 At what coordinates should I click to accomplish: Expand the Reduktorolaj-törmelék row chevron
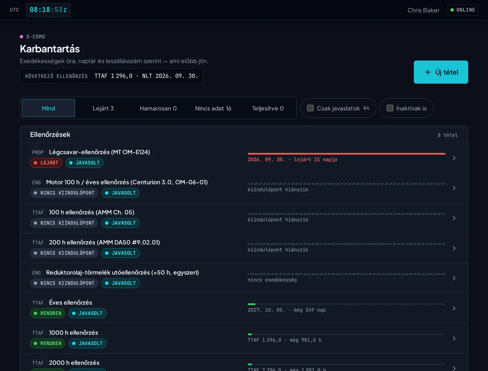tap(454, 278)
